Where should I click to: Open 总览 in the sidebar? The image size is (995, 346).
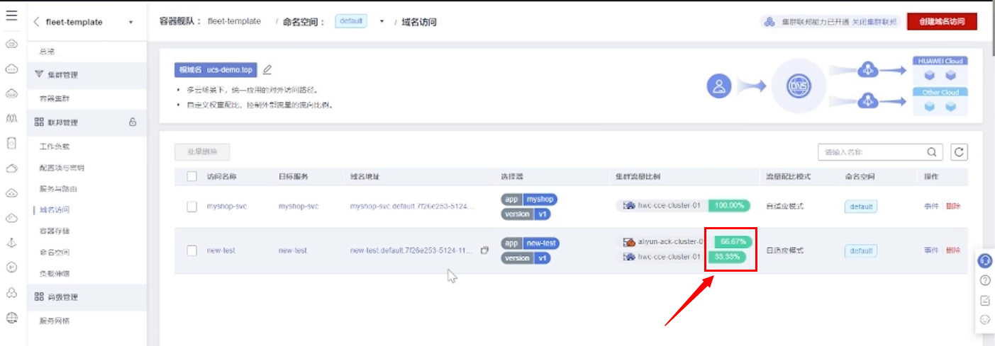[x=47, y=52]
